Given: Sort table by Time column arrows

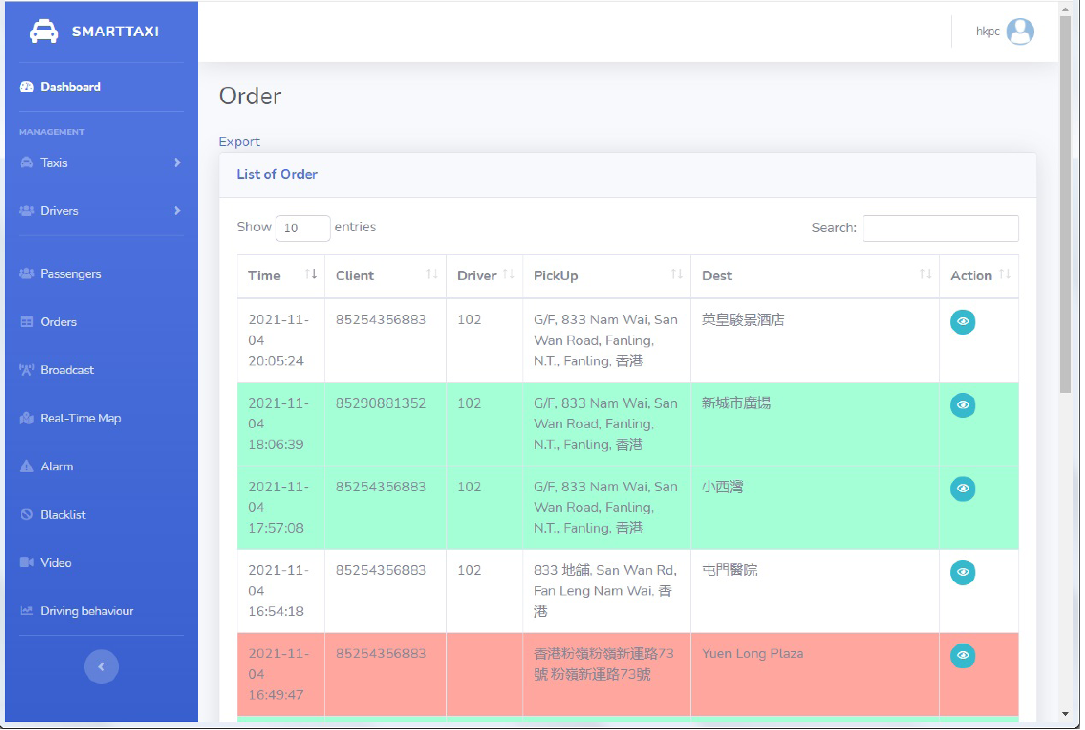Looking at the screenshot, I should 311,274.
